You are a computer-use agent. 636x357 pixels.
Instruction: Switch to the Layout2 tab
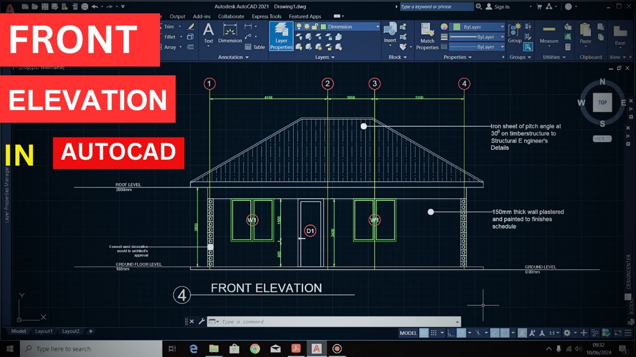71,331
